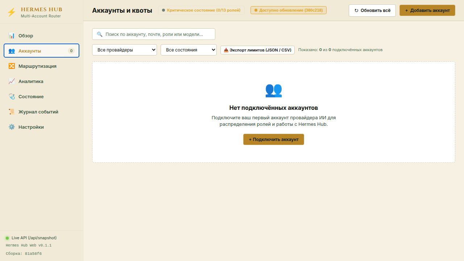Click the Маршрутизация shuffle arrows icon
Image resolution: width=464 pixels, height=261 pixels.
pyautogui.click(x=12, y=66)
